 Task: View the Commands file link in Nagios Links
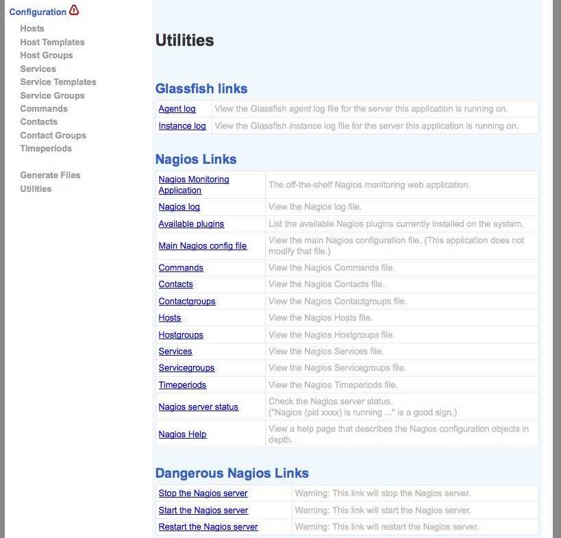coord(181,268)
